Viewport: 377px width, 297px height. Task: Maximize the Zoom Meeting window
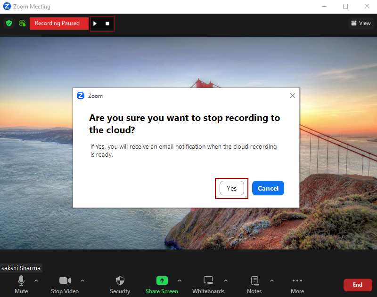tap(345, 6)
